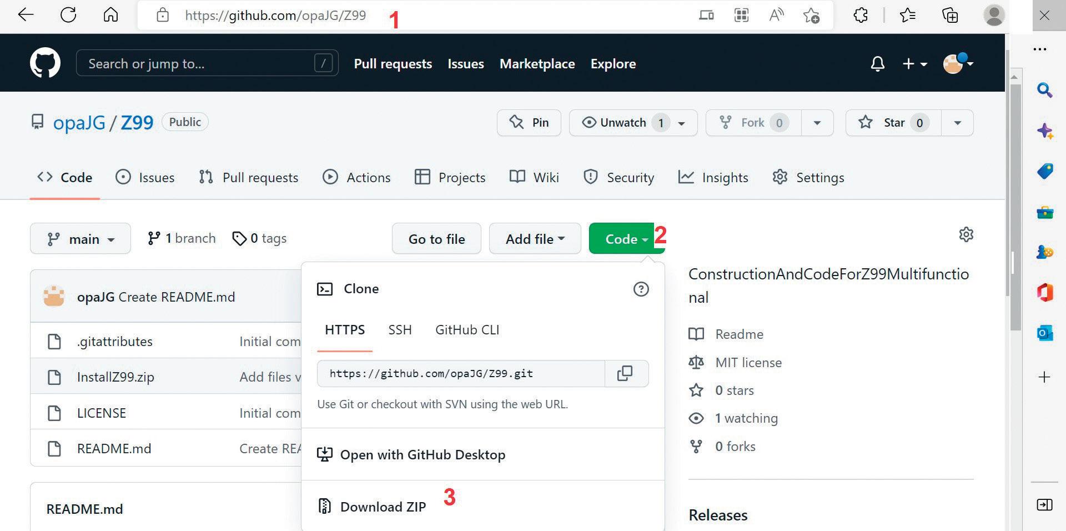Select the clone URL text field
Image resolution: width=1066 pixels, height=531 pixels.
point(461,373)
